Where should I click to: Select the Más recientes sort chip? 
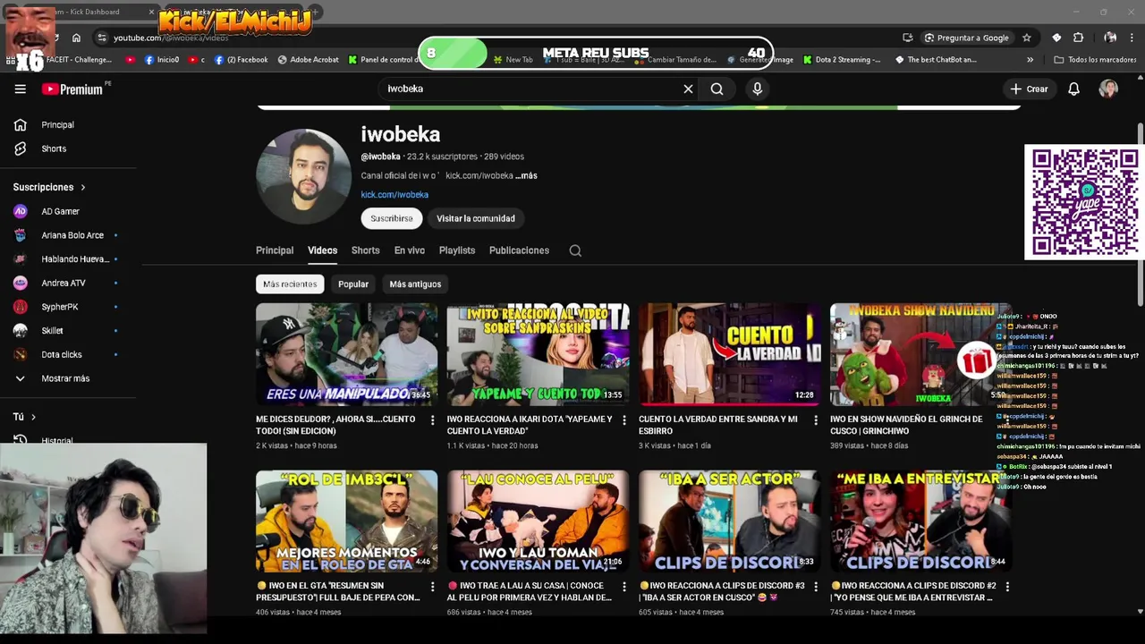(290, 284)
